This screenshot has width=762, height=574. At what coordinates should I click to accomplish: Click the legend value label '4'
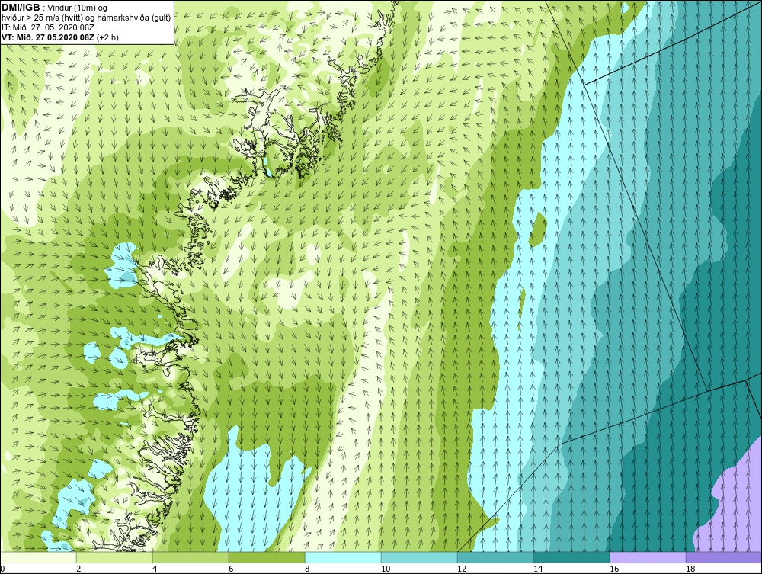[x=155, y=569]
